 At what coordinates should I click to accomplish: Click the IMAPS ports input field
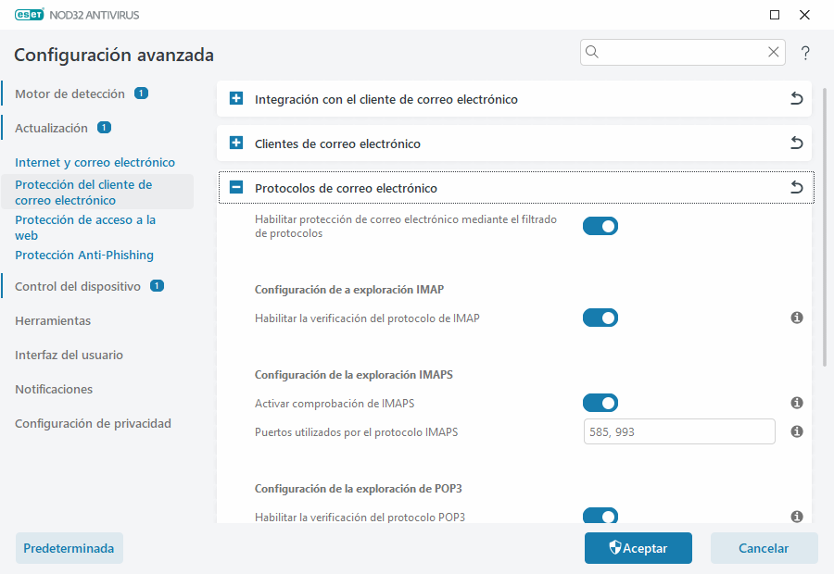[x=679, y=431]
